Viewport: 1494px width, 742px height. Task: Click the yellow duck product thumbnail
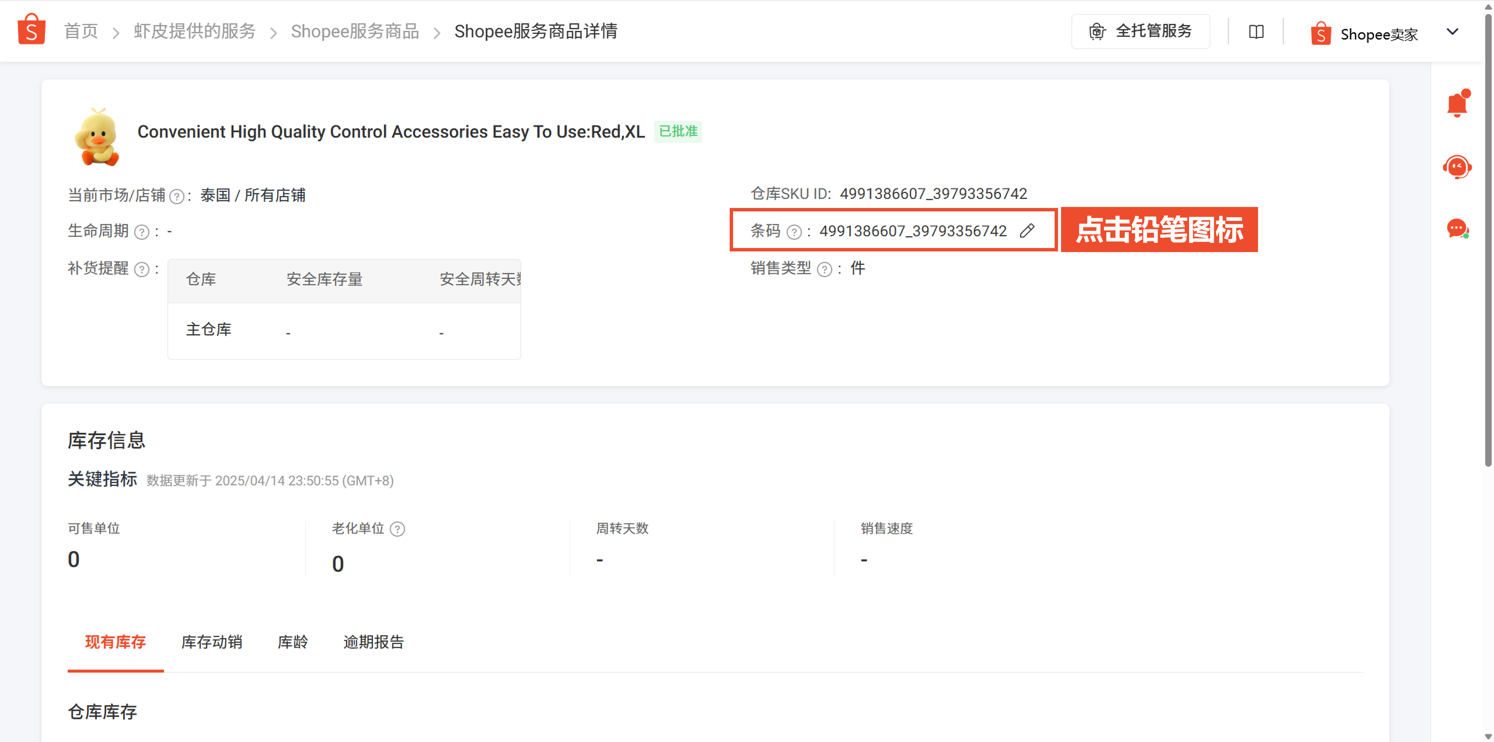pos(97,137)
